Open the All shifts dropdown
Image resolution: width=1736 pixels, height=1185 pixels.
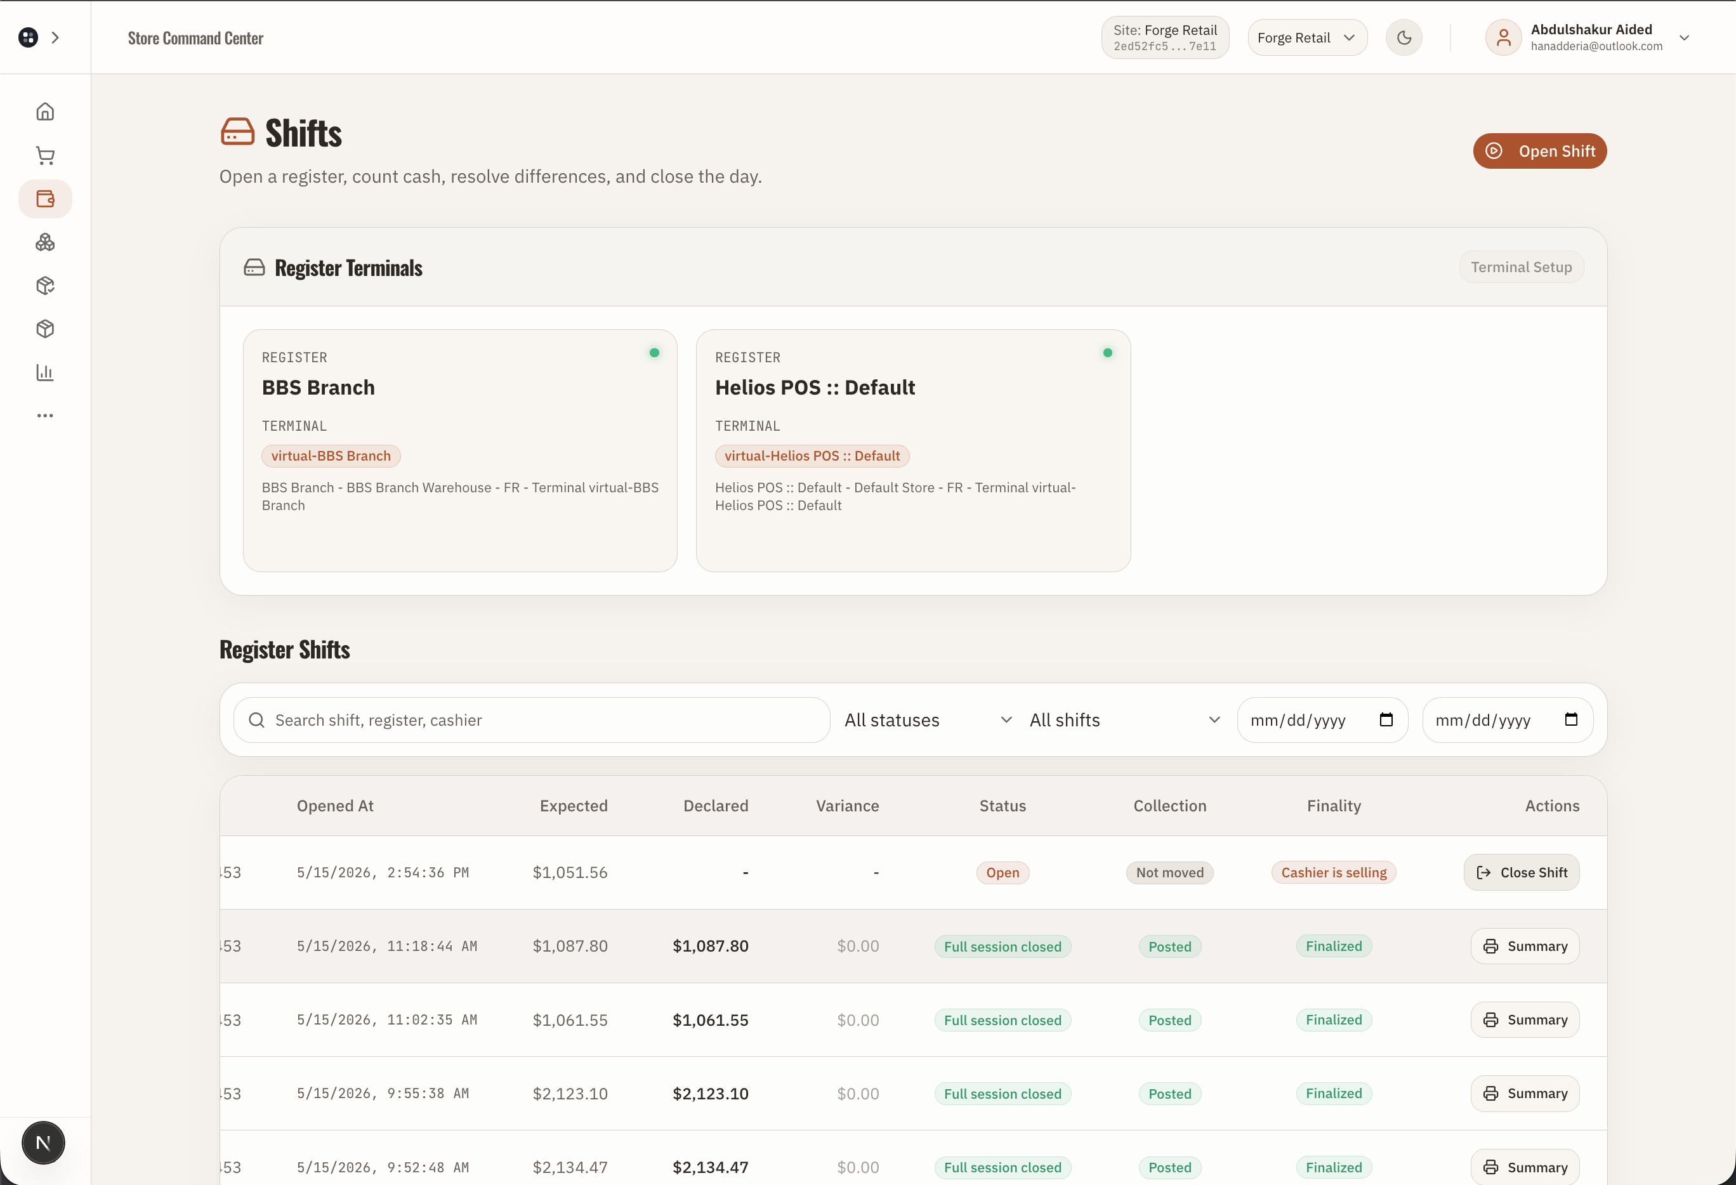coord(1125,720)
